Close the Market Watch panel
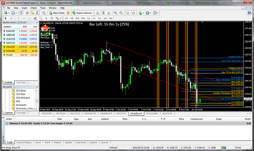 pos(37,22)
